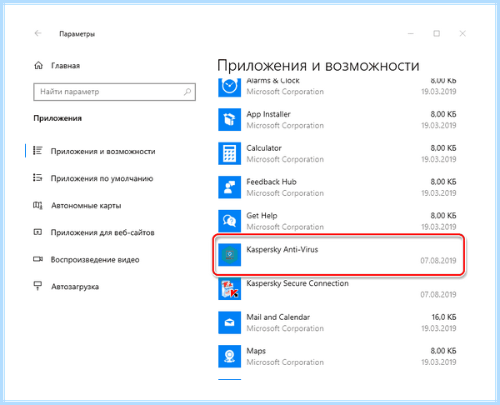
Task: Click the Параметры window title
Action: [77, 34]
